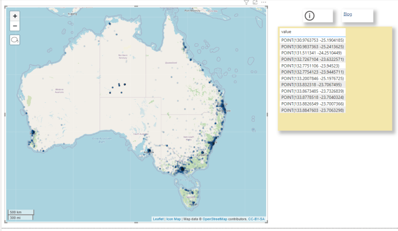Select row POINT(130.9763753 -25.1904185)
Screen dimensions: 398x231
point(312,40)
